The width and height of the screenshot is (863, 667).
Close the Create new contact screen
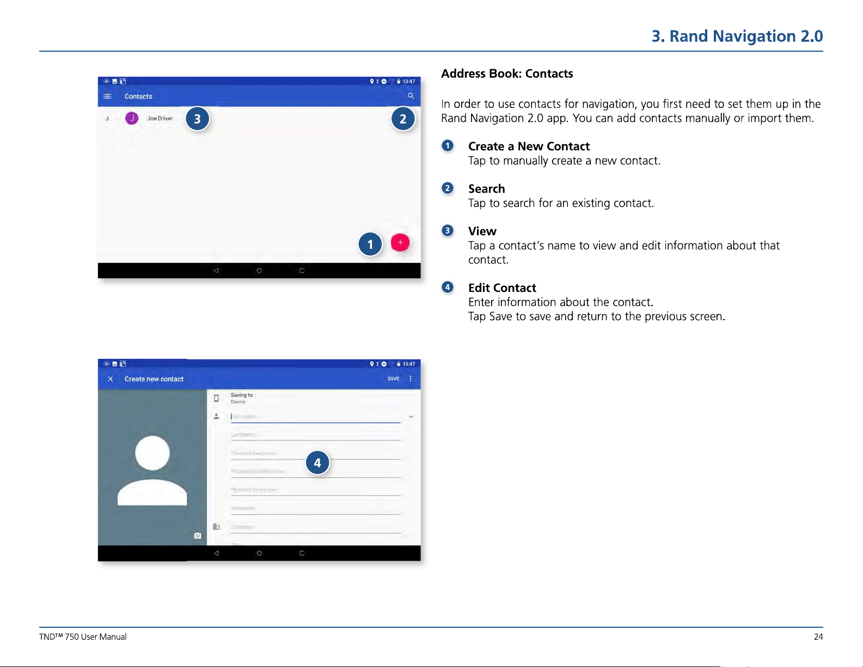pyautogui.click(x=111, y=379)
